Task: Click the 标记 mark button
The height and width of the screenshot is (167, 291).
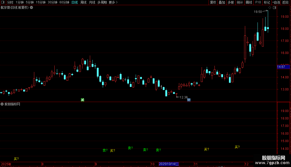Action: pos(267,2)
